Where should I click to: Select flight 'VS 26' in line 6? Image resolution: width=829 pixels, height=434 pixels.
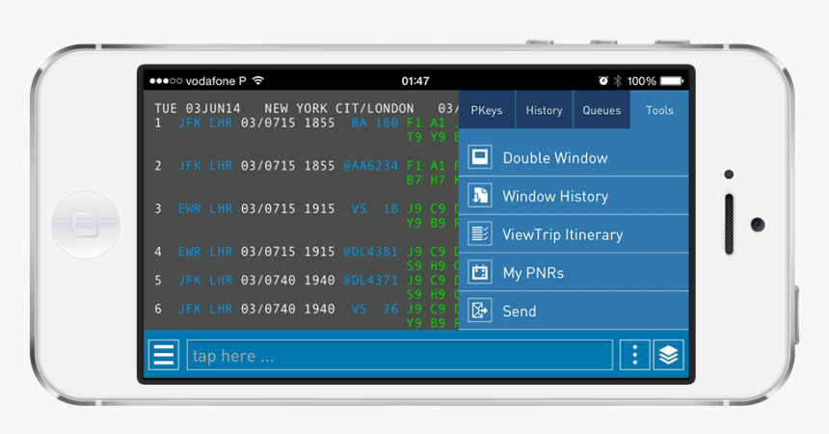pyautogui.click(x=374, y=309)
